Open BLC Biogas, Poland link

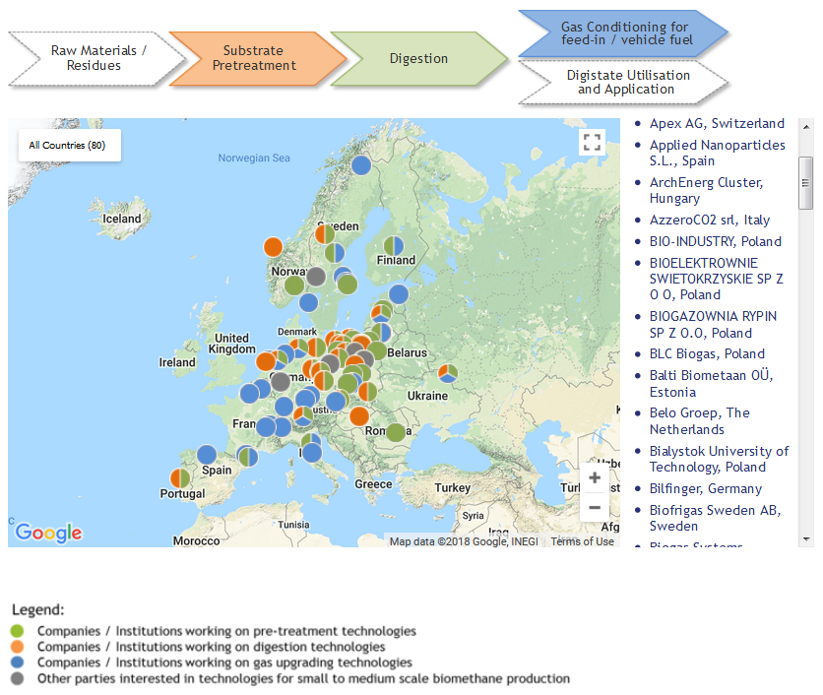[x=707, y=353]
